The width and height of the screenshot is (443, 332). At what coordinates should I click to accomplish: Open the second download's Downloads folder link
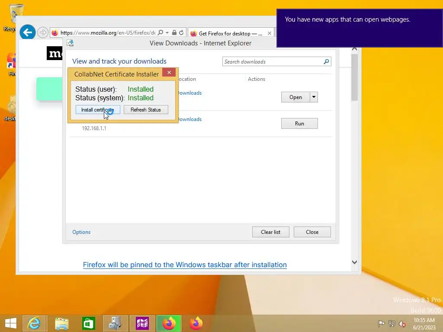[x=190, y=119]
